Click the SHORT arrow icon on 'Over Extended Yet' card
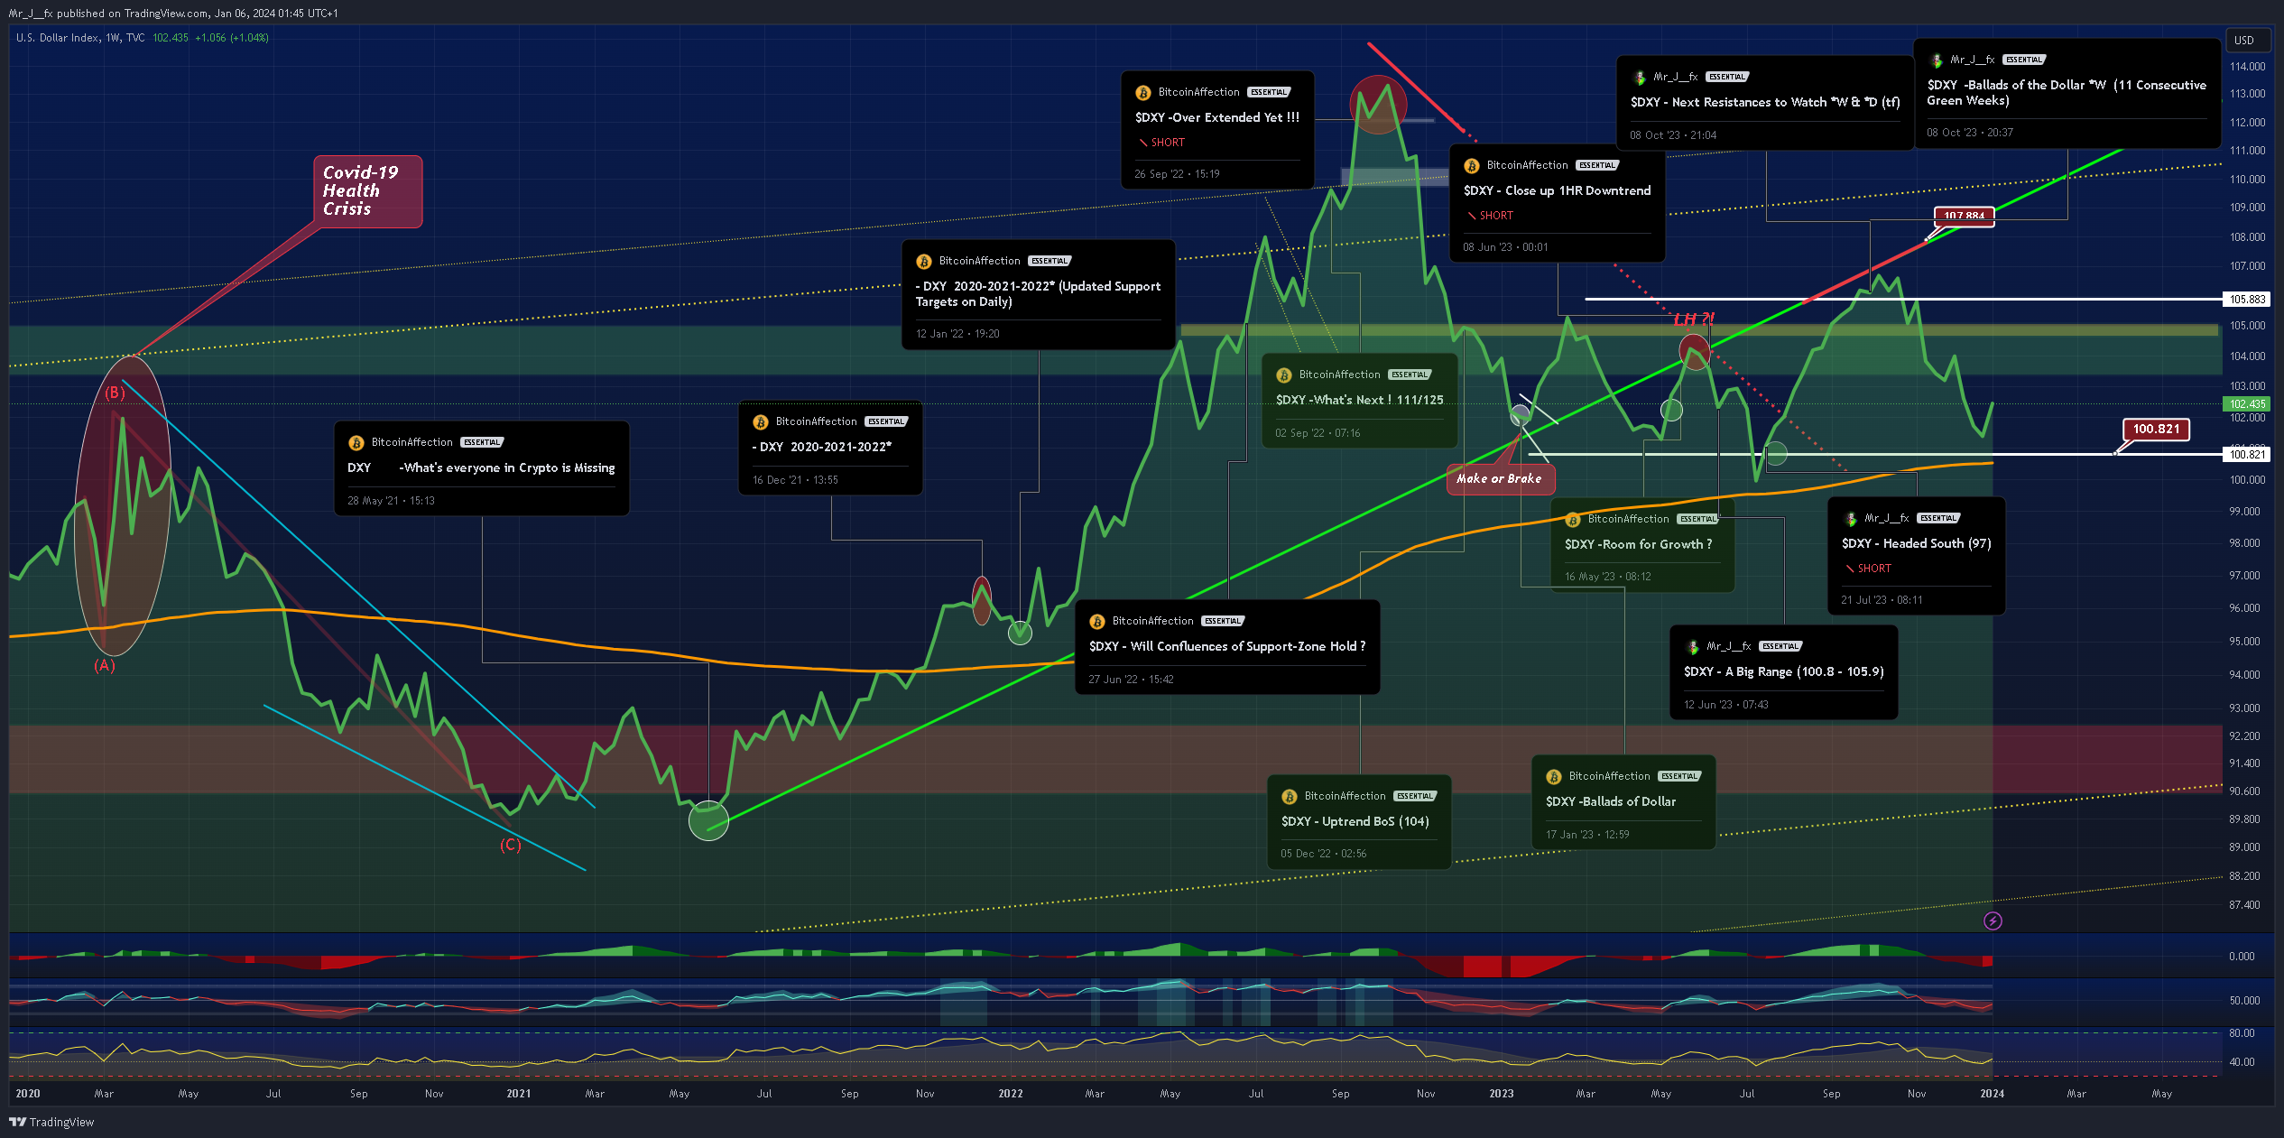 1142,143
